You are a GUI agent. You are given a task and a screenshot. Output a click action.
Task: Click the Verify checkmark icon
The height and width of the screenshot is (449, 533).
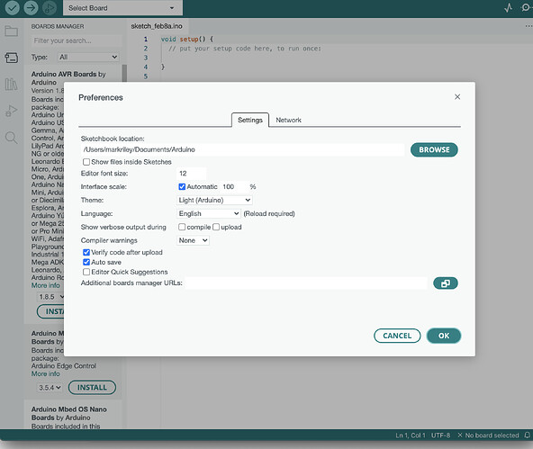[x=12, y=8]
